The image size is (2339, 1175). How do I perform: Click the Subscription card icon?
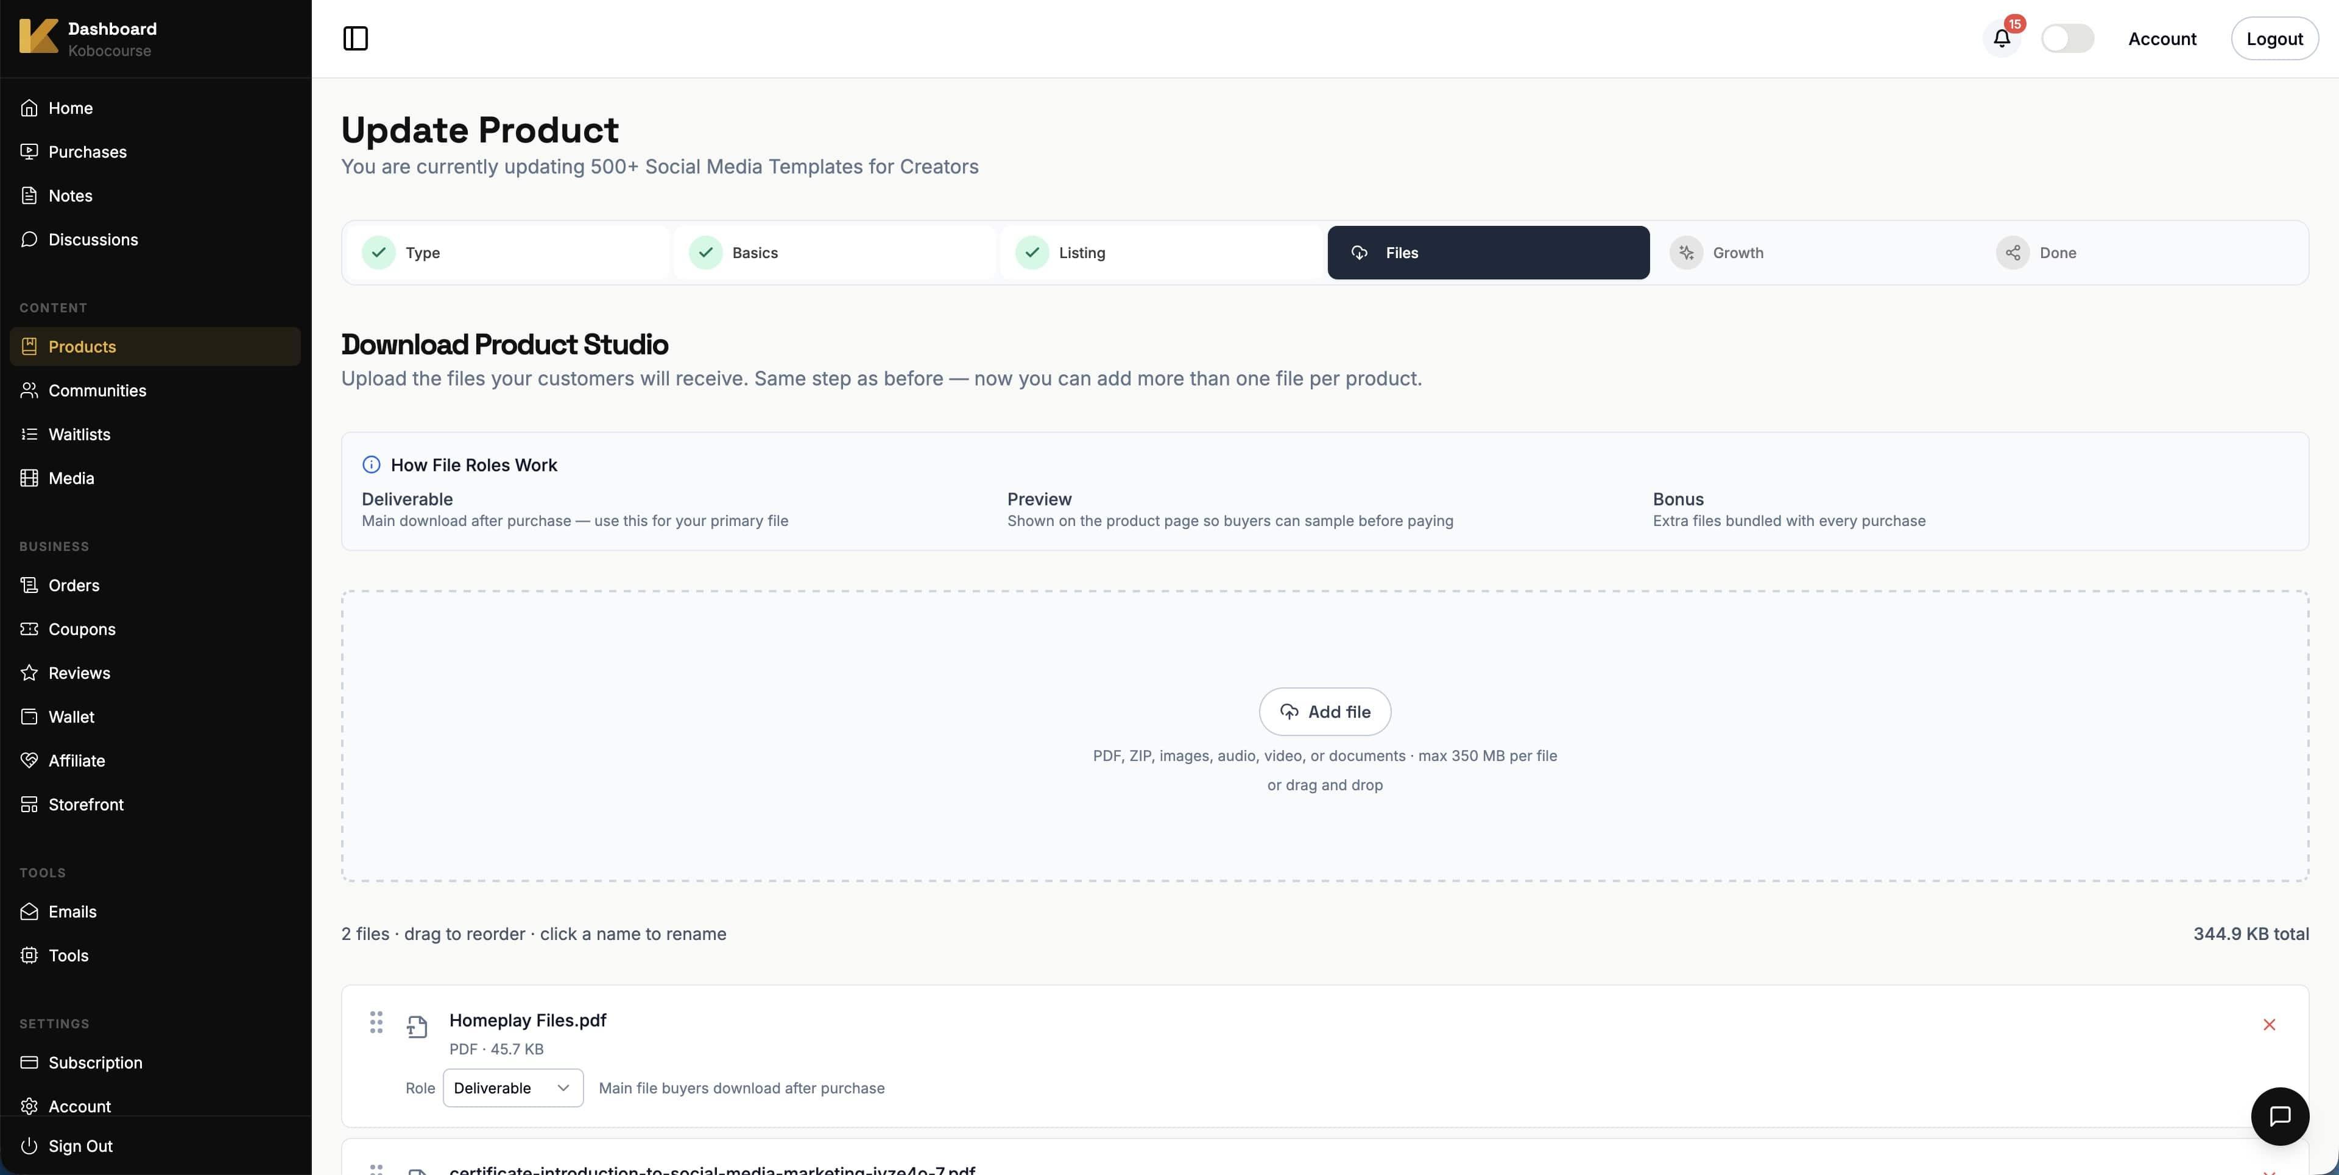(x=29, y=1062)
